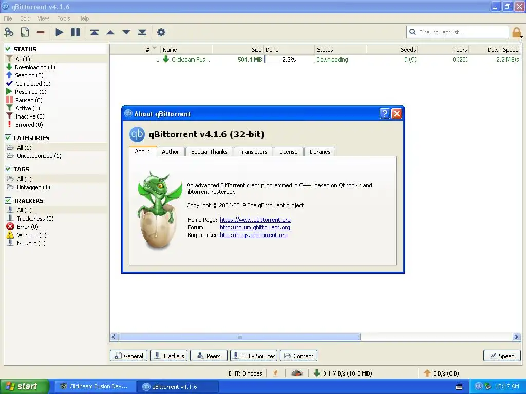Click the HTTP Sources button

coord(254,356)
